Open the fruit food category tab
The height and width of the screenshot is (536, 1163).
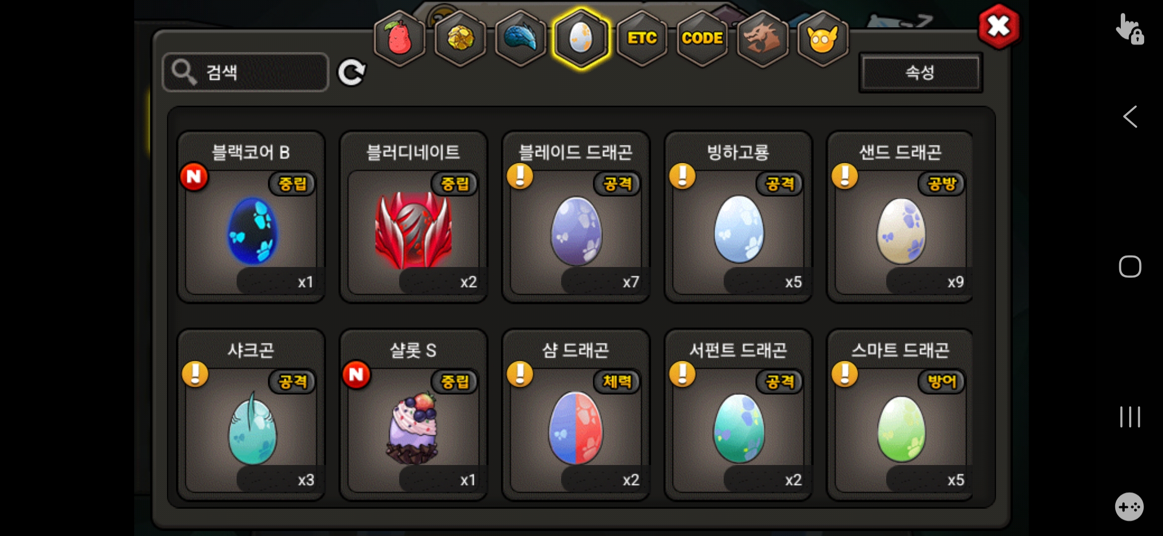pos(400,38)
